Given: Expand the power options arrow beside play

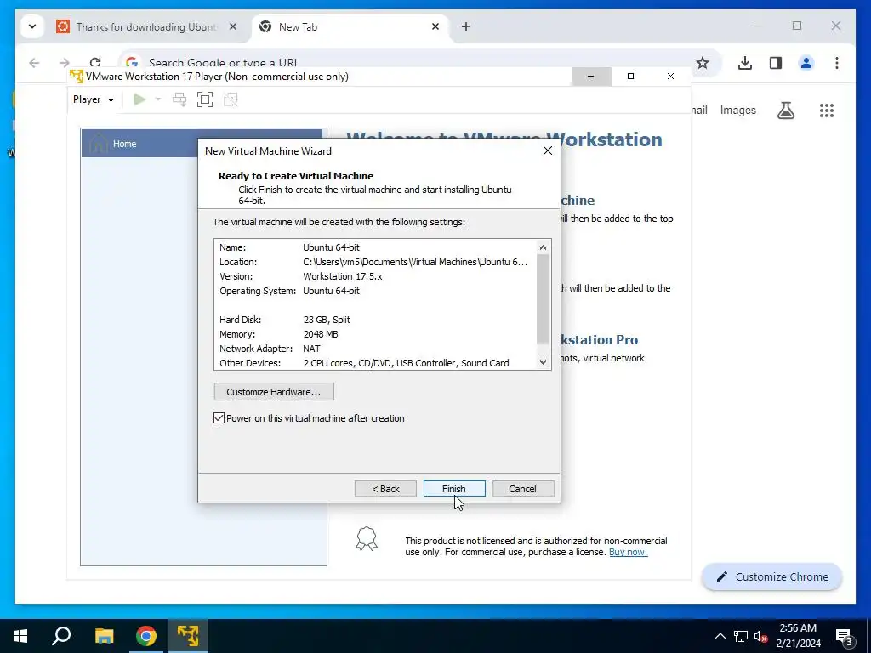Looking at the screenshot, I should (157, 99).
